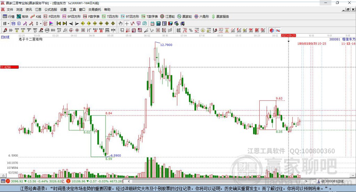Open the 行情 market quotes view
Viewport: 356px width, 192px height.
(x=8, y=17)
